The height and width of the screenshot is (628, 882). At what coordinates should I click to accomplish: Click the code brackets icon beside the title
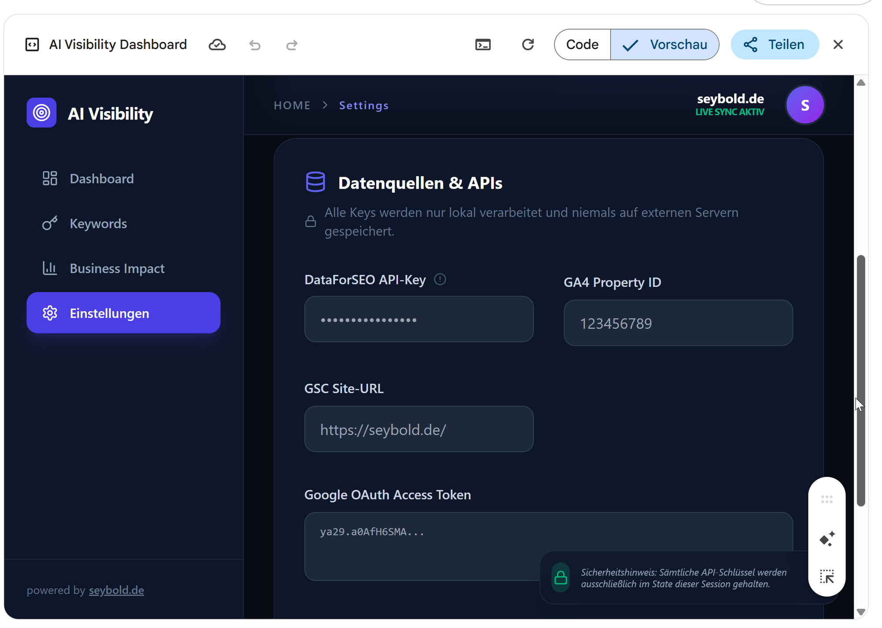pyautogui.click(x=32, y=45)
